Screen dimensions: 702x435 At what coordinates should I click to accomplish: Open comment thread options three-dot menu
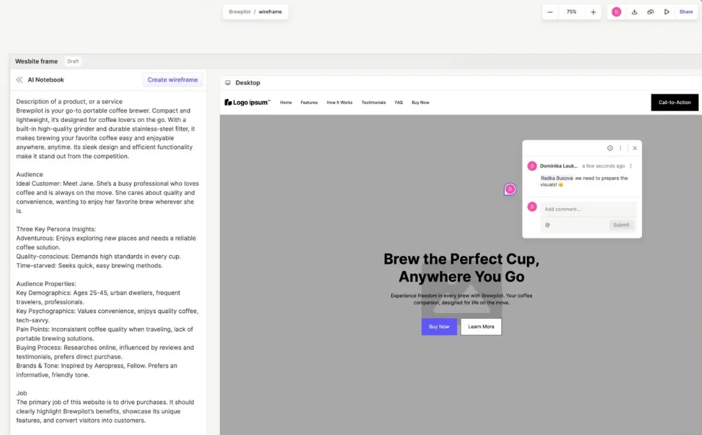point(620,148)
